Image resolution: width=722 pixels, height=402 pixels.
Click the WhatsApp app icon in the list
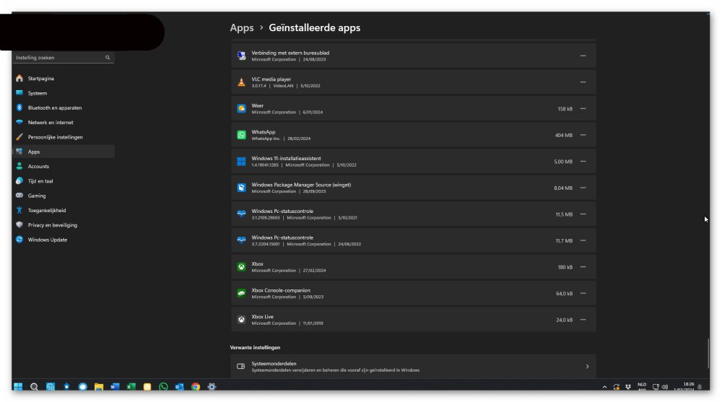click(x=241, y=135)
